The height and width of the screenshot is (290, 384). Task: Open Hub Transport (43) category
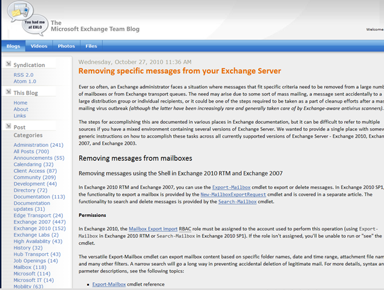click(37, 254)
